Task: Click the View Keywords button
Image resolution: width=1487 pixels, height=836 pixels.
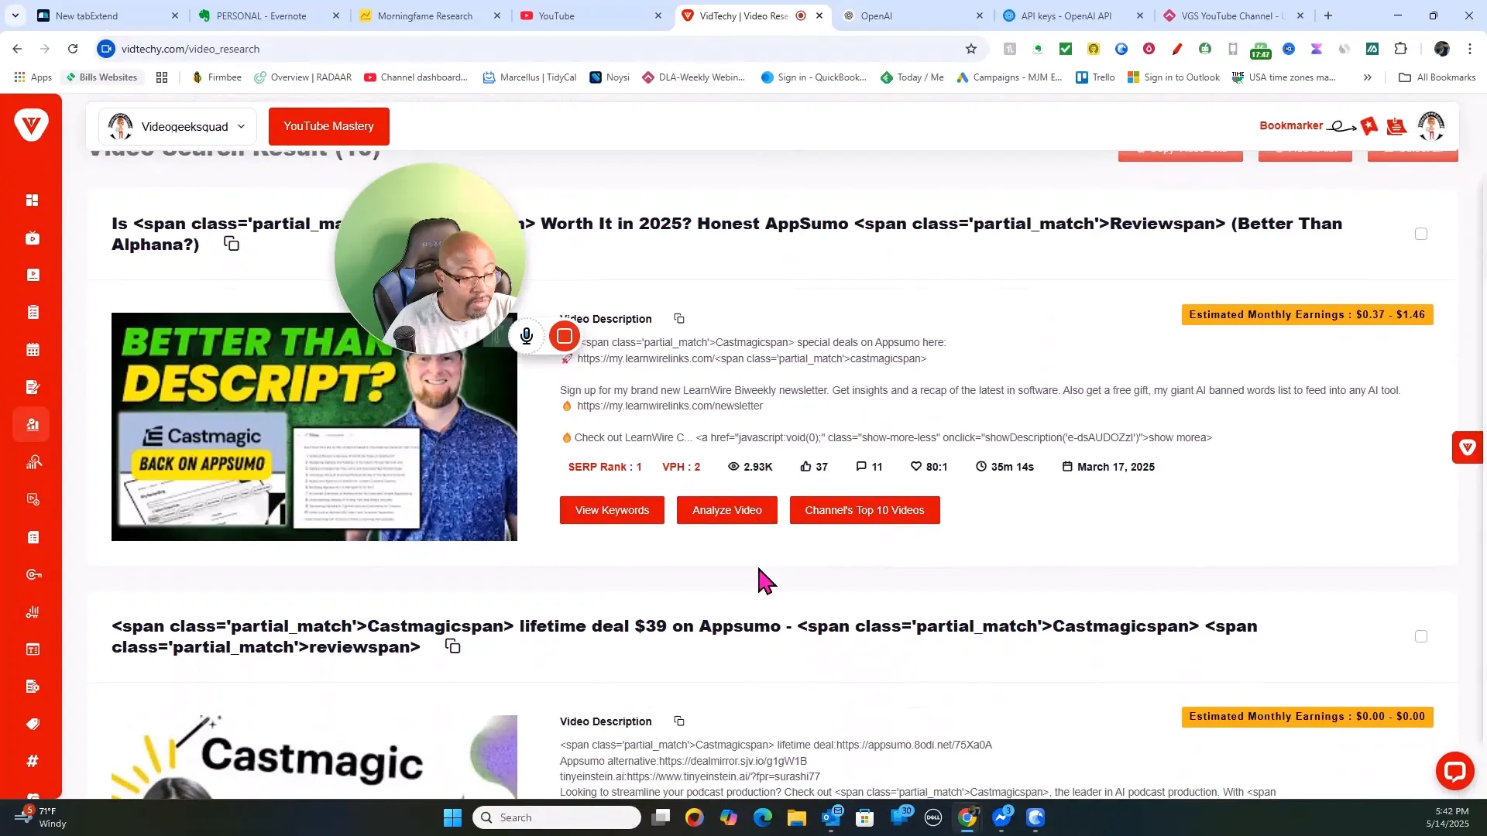Action: [x=612, y=510]
